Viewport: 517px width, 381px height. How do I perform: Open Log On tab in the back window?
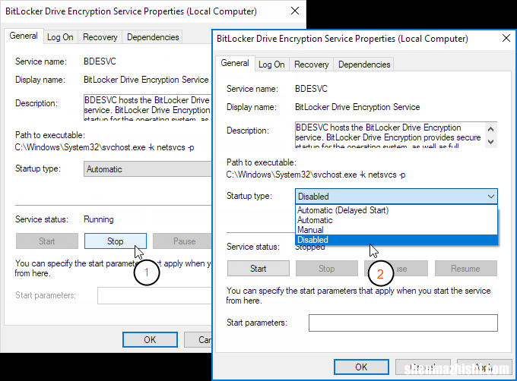click(60, 37)
